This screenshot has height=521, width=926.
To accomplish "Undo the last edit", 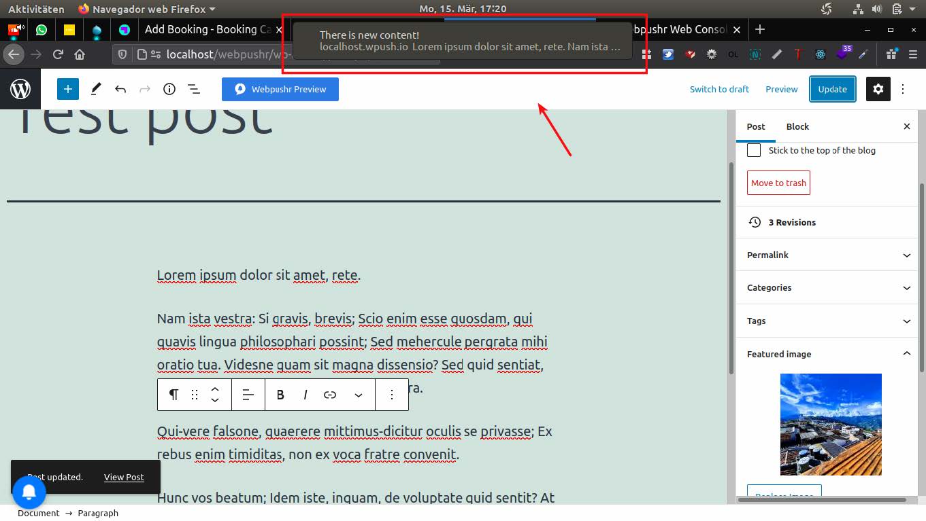I will (120, 89).
